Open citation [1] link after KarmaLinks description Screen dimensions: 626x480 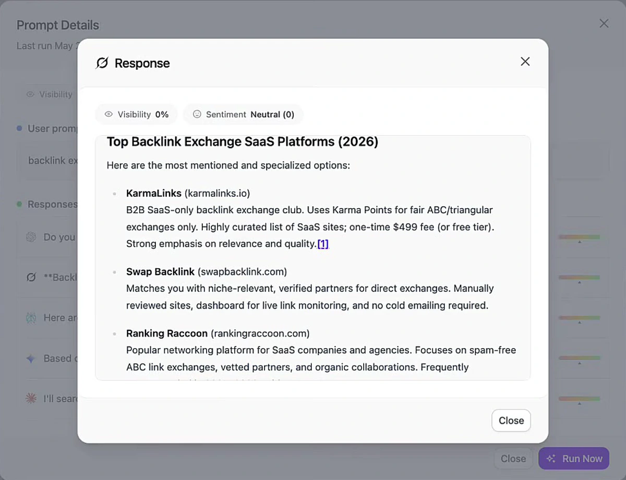[323, 244]
